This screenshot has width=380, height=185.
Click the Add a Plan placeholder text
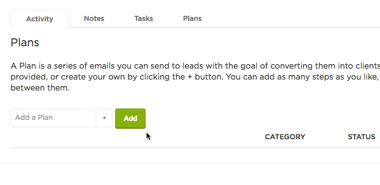(x=34, y=117)
